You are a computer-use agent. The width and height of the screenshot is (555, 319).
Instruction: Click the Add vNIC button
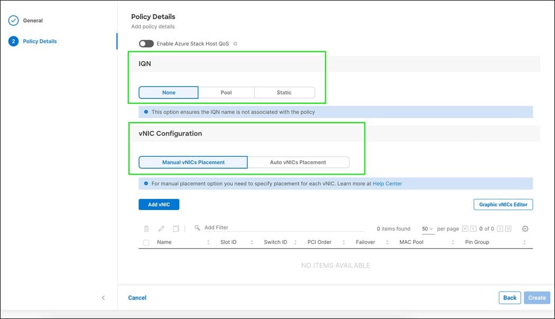(158, 204)
